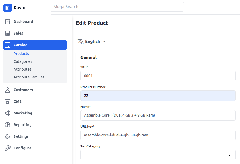Focus the Mega Search field
This screenshot has height=164, width=240.
tap(118, 7)
